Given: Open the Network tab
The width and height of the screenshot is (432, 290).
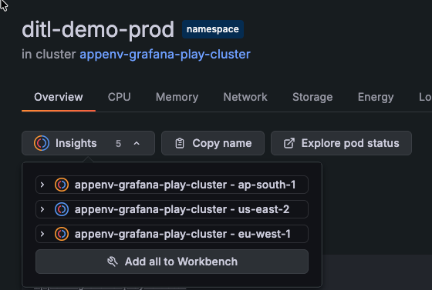Looking at the screenshot, I should tap(245, 97).
